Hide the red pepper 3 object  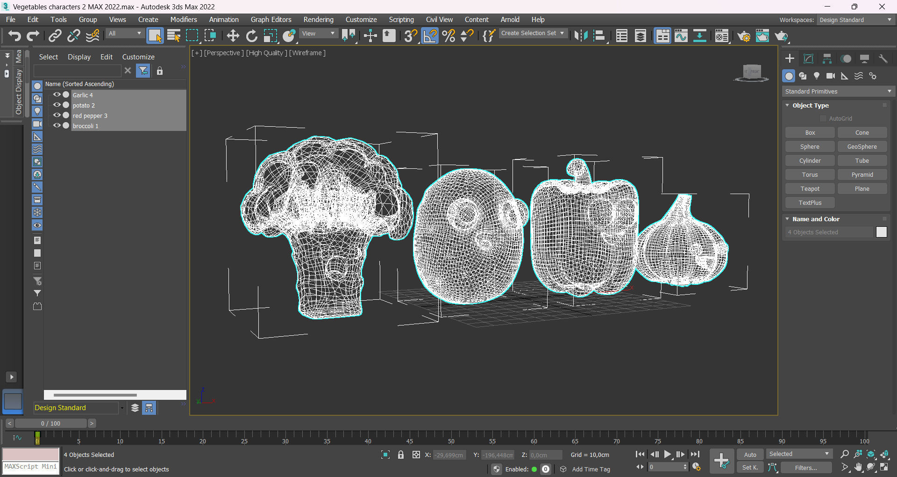coord(57,115)
